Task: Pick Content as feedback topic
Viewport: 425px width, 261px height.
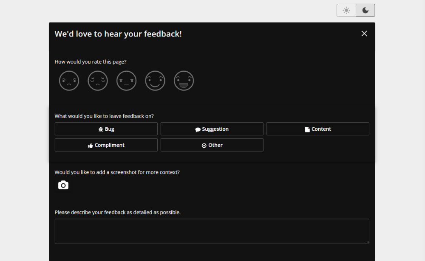Action: coord(317,129)
